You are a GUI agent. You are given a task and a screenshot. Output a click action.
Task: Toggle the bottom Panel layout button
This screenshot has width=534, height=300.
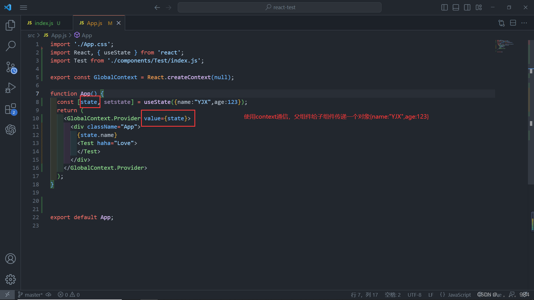[456, 7]
